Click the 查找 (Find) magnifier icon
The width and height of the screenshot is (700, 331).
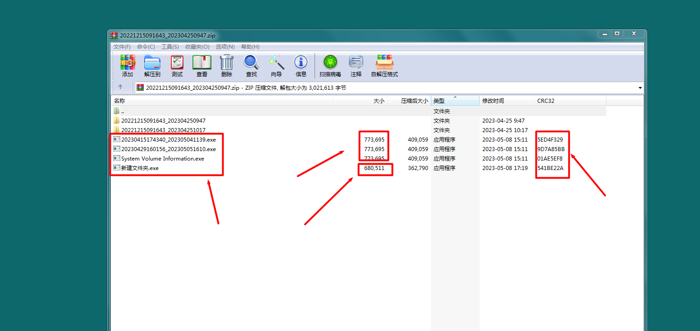pyautogui.click(x=251, y=63)
